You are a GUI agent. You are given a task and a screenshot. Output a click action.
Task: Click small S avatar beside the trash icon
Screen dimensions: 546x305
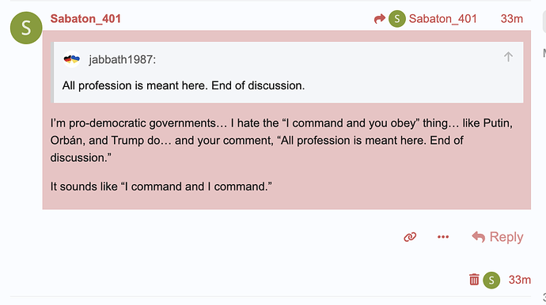click(491, 280)
